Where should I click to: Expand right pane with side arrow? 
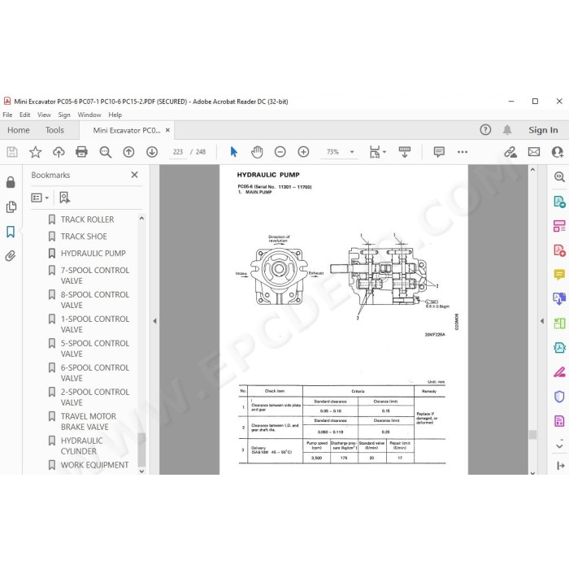[542, 321]
